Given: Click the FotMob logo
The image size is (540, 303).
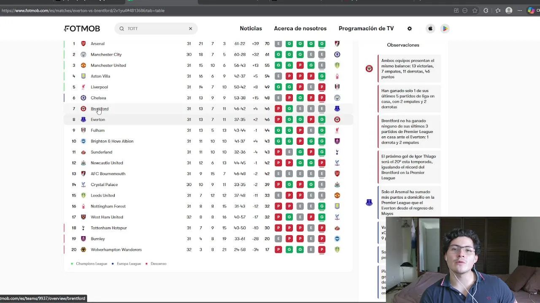Looking at the screenshot, I should coord(82,29).
